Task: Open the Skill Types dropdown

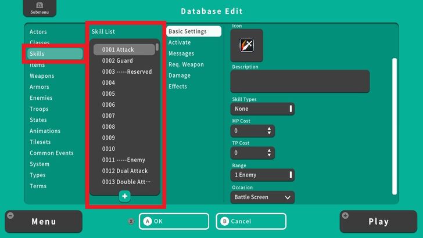Action: [x=263, y=109]
